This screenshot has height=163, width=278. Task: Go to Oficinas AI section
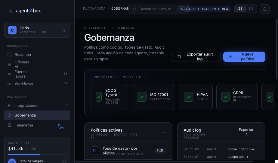pyautogui.click(x=37, y=64)
